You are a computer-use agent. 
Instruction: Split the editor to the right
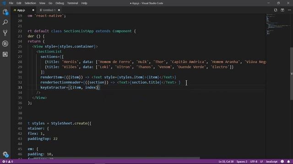[x=282, y=10]
